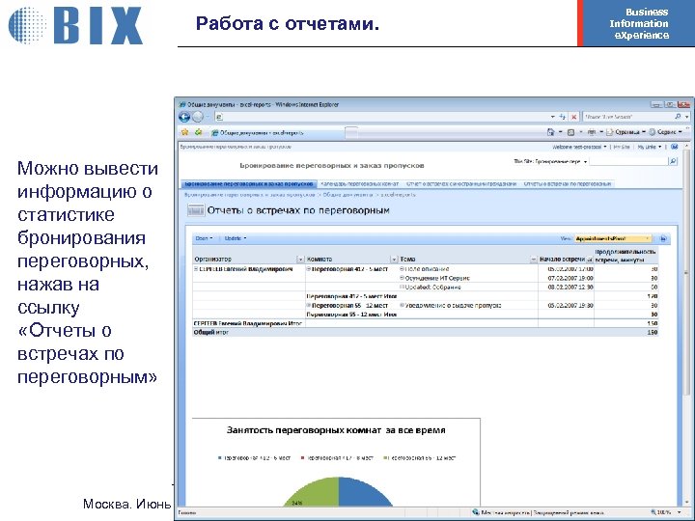Expand the 'Поле описание' topic row
Viewport: 695px width, 521px height.
(402, 269)
